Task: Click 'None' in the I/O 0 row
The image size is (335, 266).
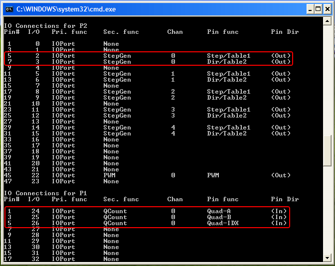Action: [111, 44]
